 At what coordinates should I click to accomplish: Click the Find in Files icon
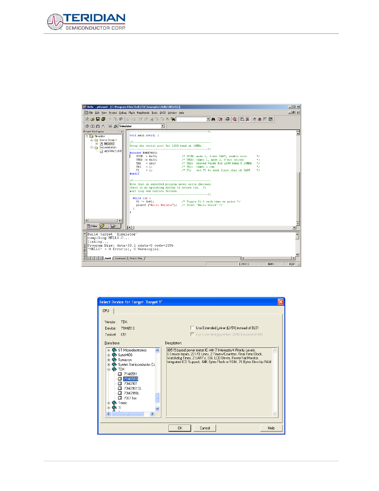(173, 119)
